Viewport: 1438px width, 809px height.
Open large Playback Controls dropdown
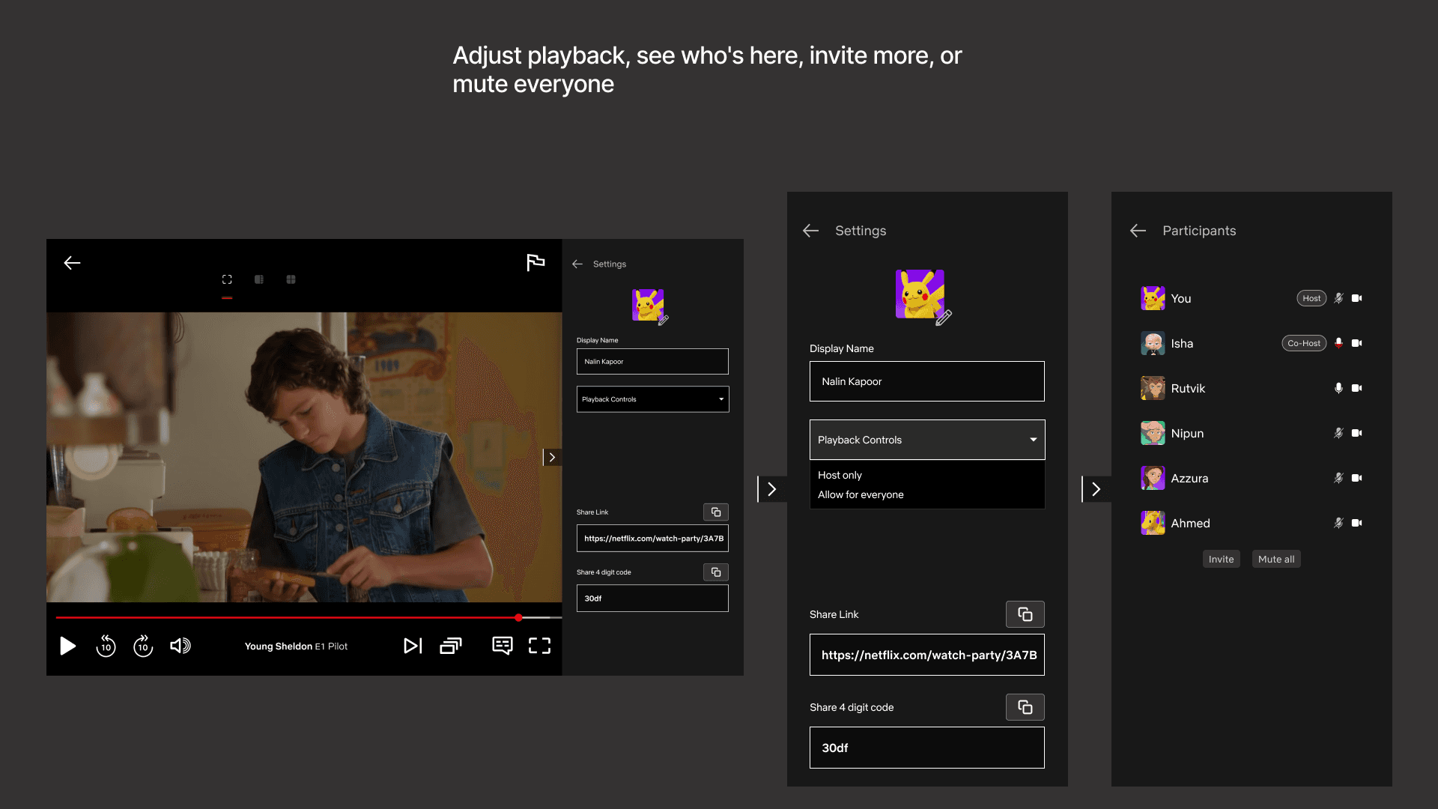pos(927,440)
